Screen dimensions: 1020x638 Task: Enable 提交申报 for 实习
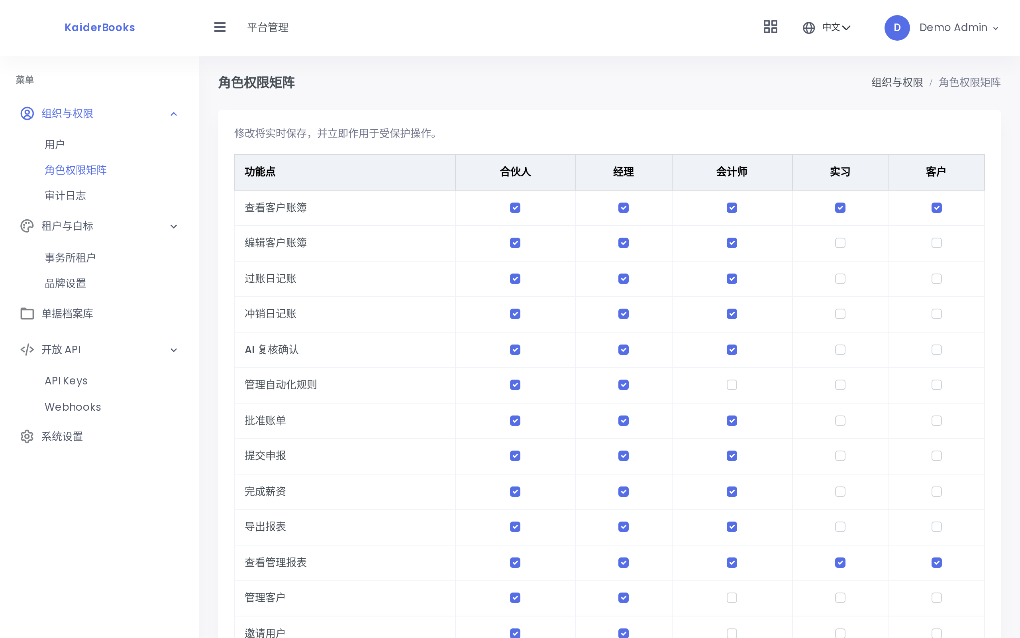pos(840,456)
